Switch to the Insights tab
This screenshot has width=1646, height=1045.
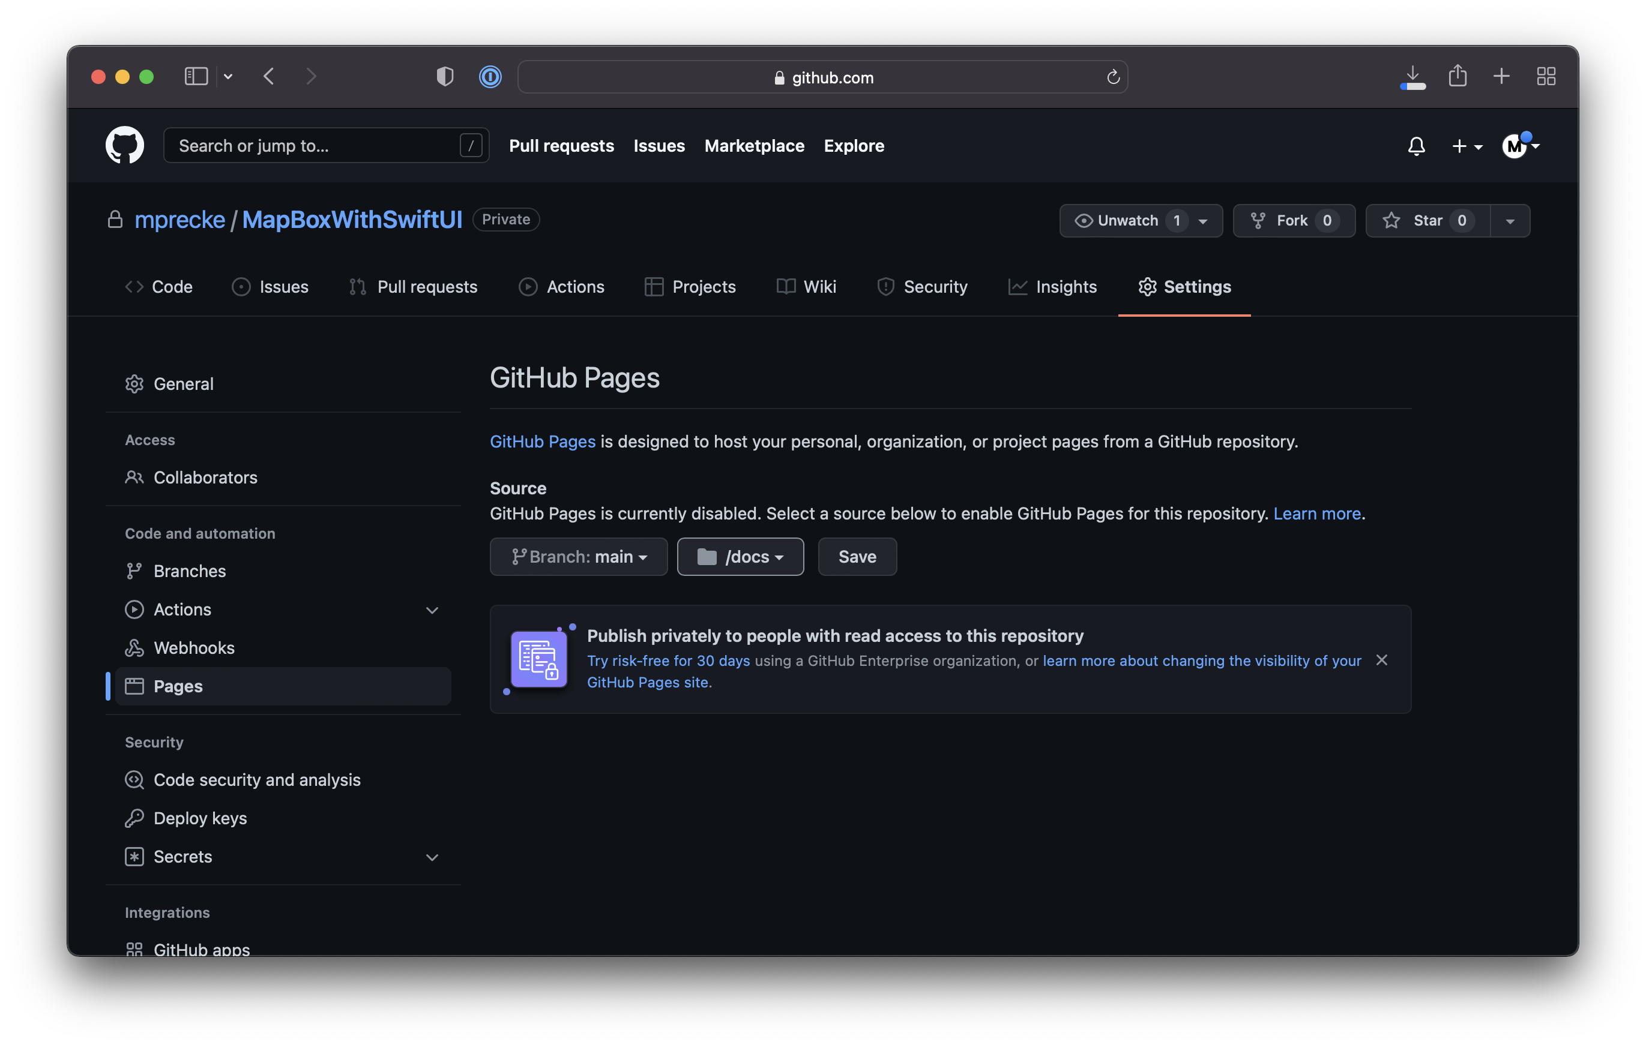pyautogui.click(x=1065, y=287)
